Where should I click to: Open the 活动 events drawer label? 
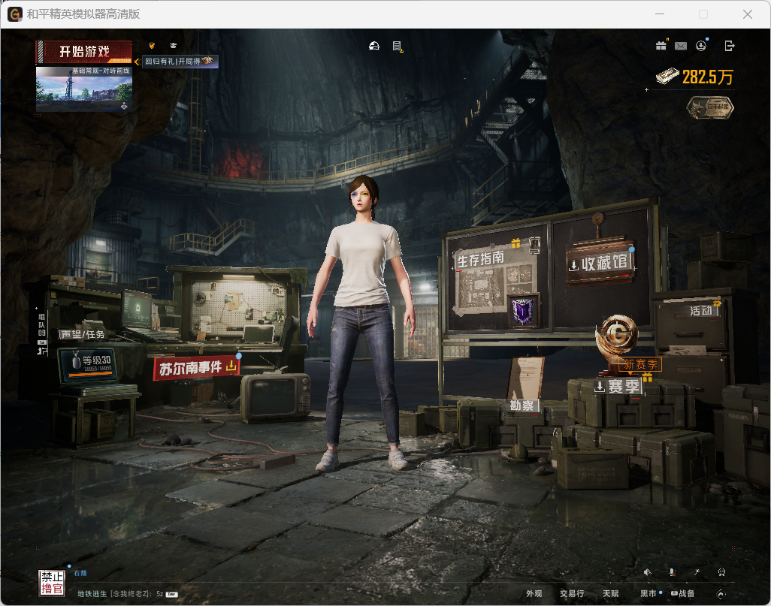[700, 311]
